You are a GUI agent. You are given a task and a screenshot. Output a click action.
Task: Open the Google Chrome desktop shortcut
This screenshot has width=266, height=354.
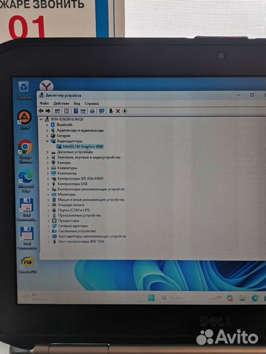[26, 151]
